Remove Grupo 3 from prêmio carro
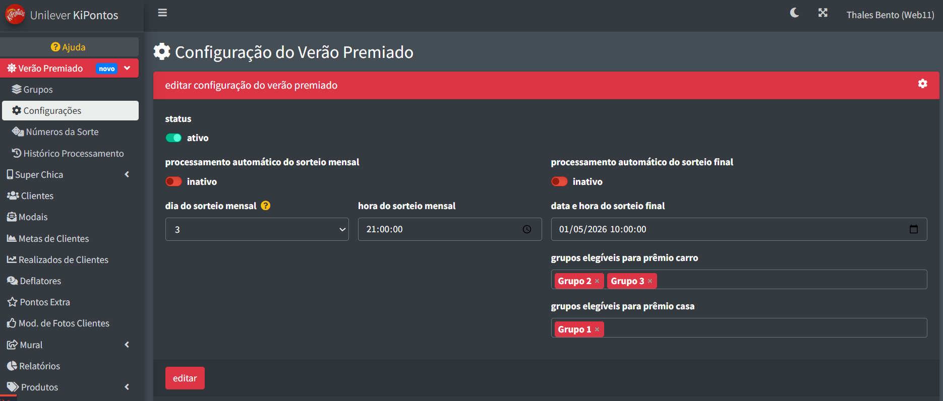The height and width of the screenshot is (401, 943). [x=650, y=281]
